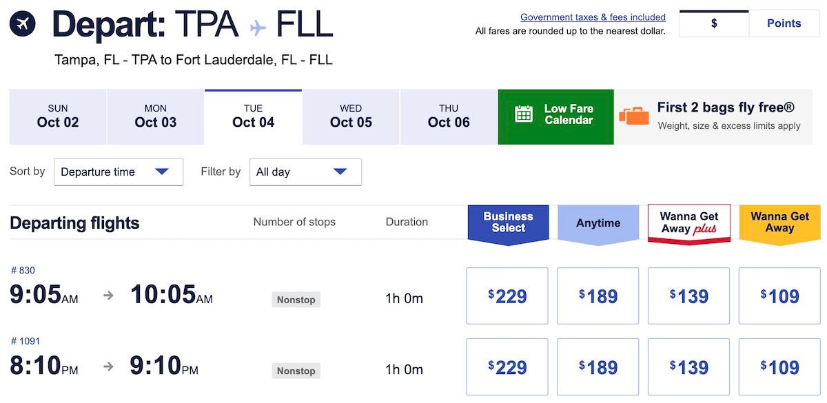Select the Wanna Get Away plus banner

point(688,222)
